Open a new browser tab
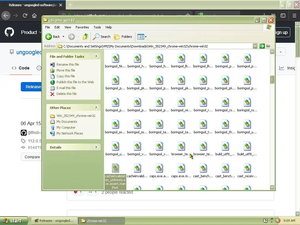Screen dimensions: 300x225 tap(70, 5)
